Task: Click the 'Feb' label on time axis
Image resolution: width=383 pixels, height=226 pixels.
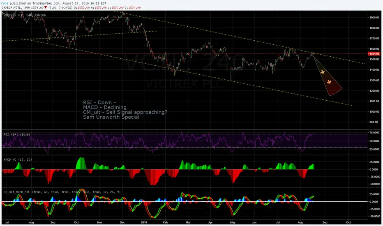Action: pos(165,222)
